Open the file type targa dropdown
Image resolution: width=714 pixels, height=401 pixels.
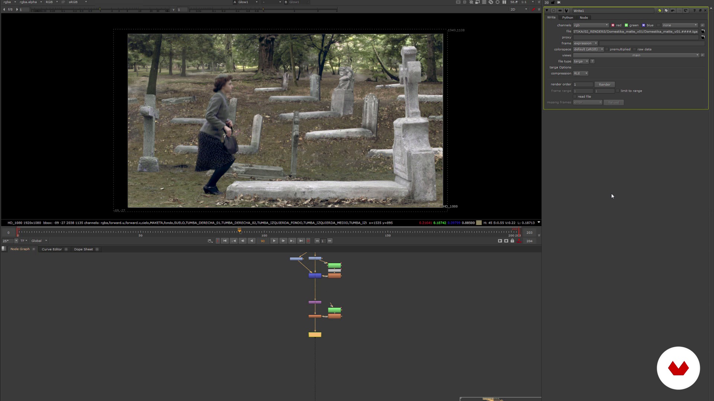(581, 61)
